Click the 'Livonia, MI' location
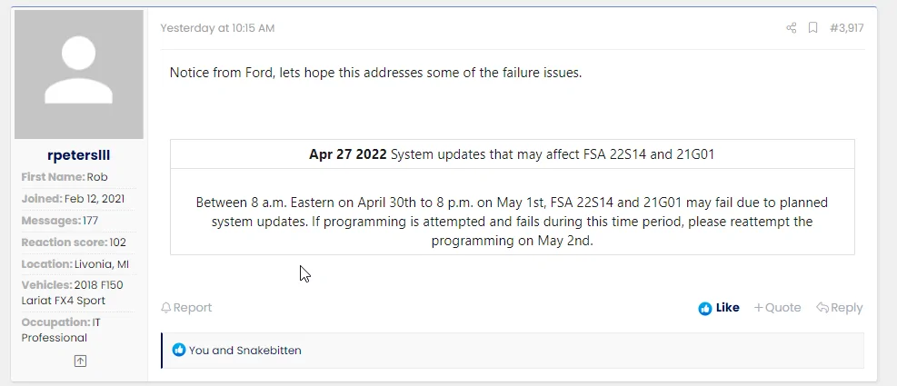The image size is (897, 386). (105, 264)
